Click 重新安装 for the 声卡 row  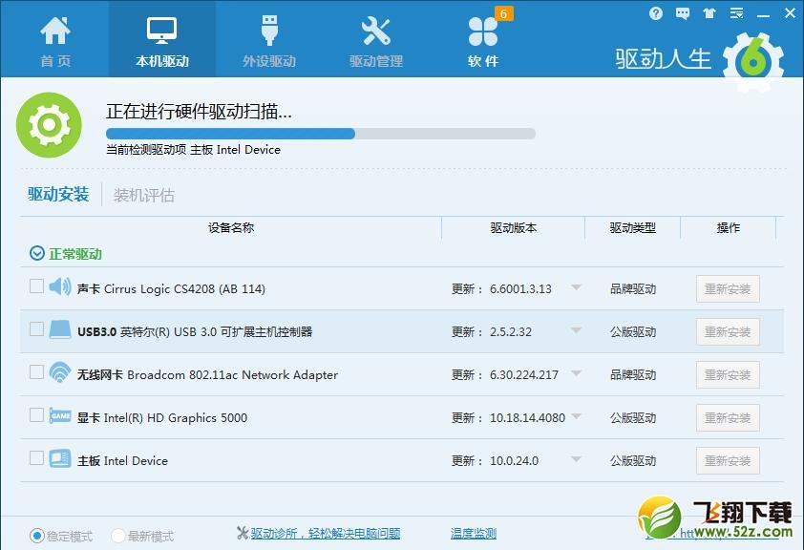[728, 288]
